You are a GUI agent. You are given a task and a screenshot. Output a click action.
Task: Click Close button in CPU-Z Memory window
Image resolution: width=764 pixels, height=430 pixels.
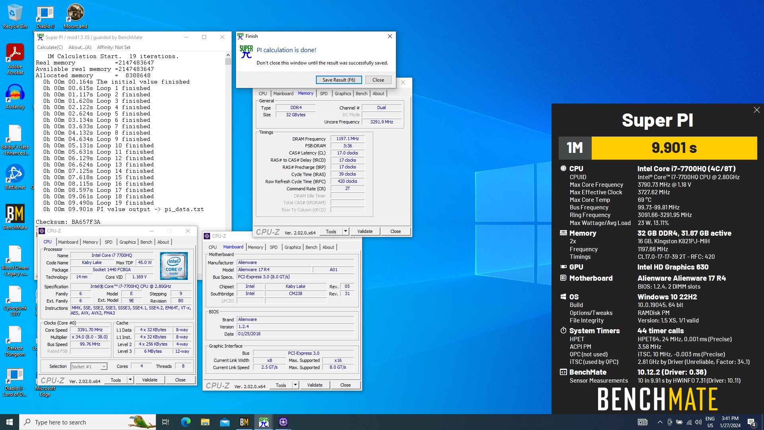396,231
